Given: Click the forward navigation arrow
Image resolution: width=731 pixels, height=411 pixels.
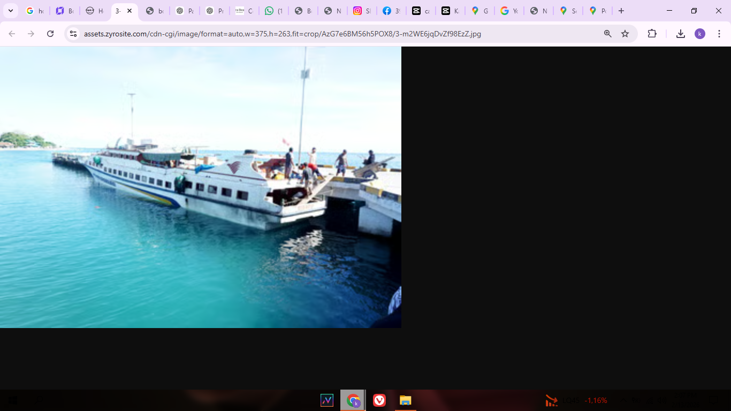Looking at the screenshot, I should [x=31, y=34].
